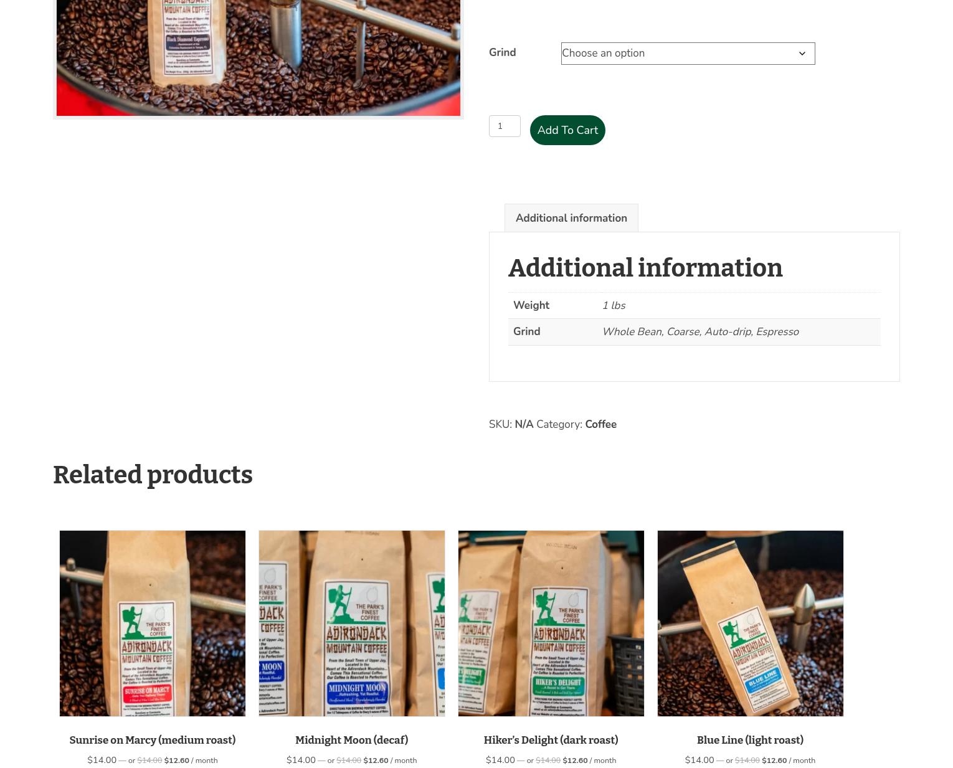Open the Midnight Moon product thumbnail
The height and width of the screenshot is (768, 953).
click(x=352, y=623)
